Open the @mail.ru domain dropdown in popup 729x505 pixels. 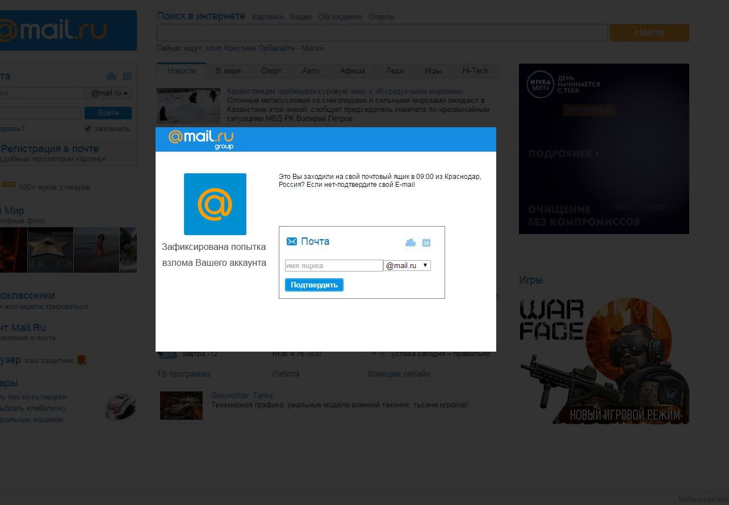pos(407,265)
